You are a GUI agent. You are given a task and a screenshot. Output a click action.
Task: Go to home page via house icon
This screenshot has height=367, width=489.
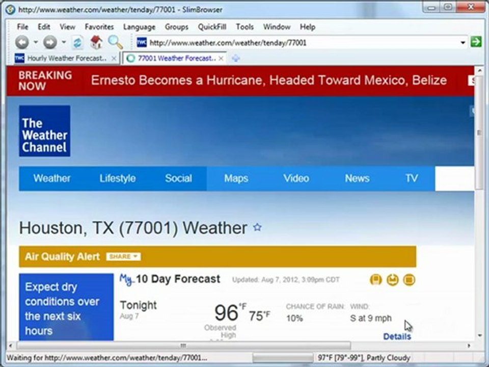tap(96, 42)
